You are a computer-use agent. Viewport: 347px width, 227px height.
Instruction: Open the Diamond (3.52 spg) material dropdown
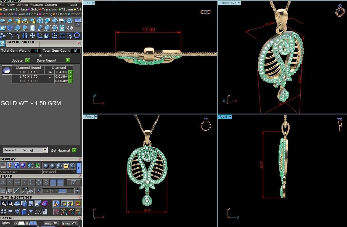[45, 150]
